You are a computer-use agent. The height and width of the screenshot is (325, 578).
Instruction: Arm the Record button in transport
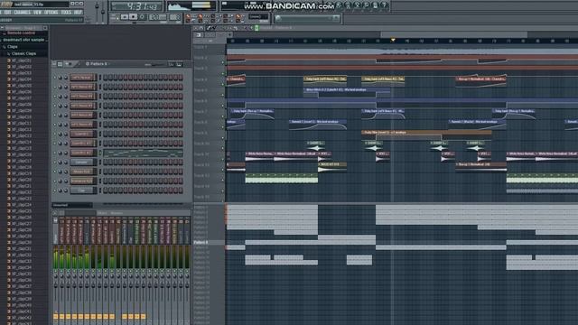pos(142,17)
